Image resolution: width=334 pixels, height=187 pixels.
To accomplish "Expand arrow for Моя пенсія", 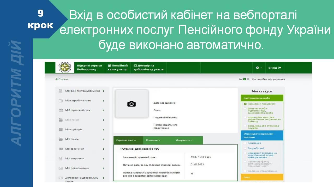I will coord(104,120).
